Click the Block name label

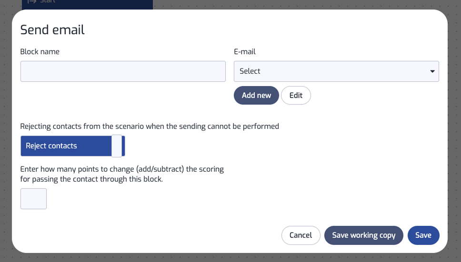click(40, 52)
